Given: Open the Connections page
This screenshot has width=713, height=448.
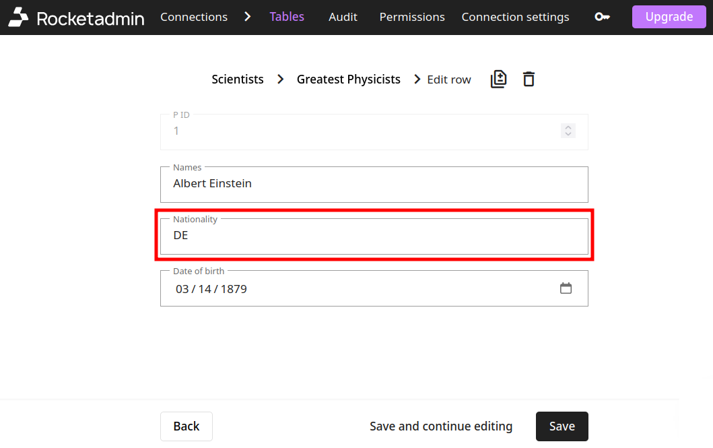Looking at the screenshot, I should tap(194, 17).
